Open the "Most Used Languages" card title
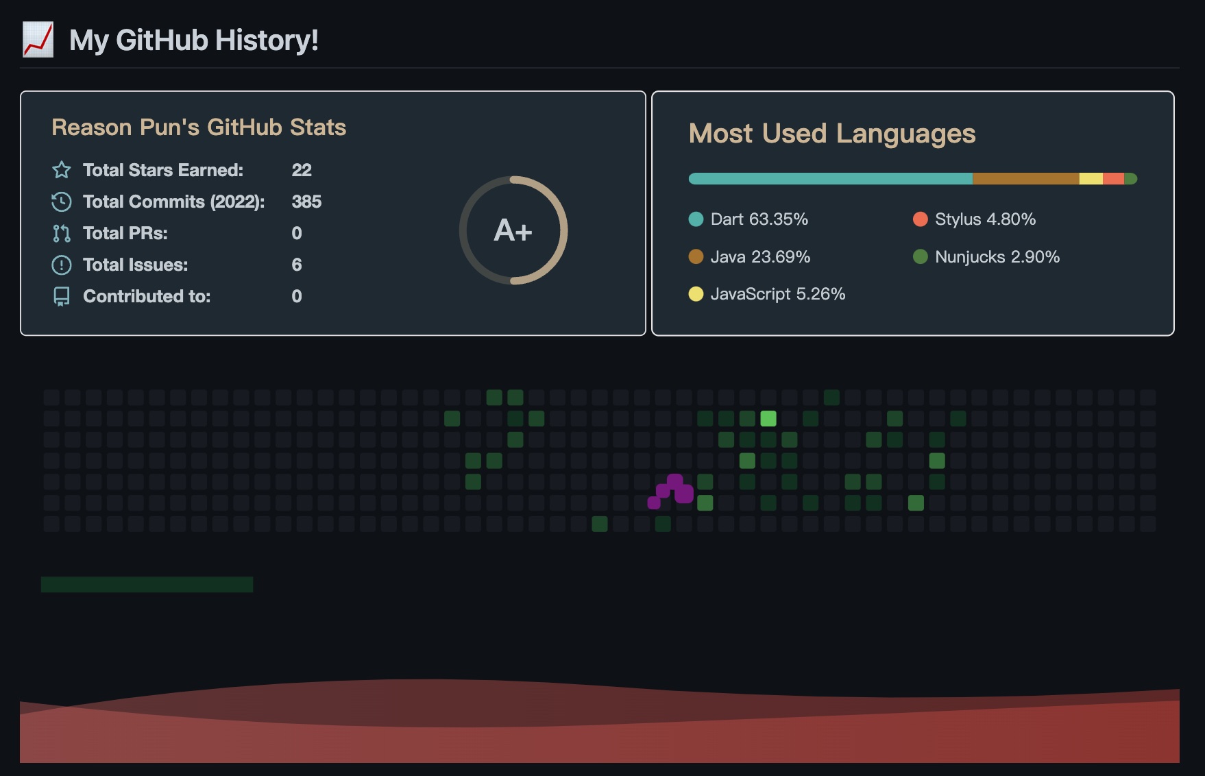This screenshot has height=776, width=1205. [x=831, y=134]
